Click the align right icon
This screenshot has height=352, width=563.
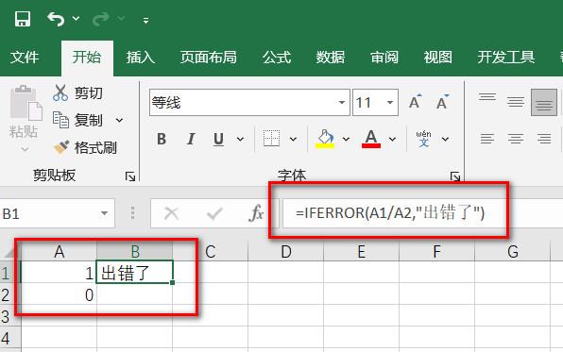pyautogui.click(x=544, y=139)
